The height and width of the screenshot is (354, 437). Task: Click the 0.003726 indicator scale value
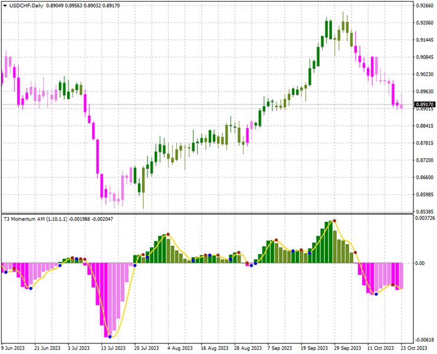(424, 218)
